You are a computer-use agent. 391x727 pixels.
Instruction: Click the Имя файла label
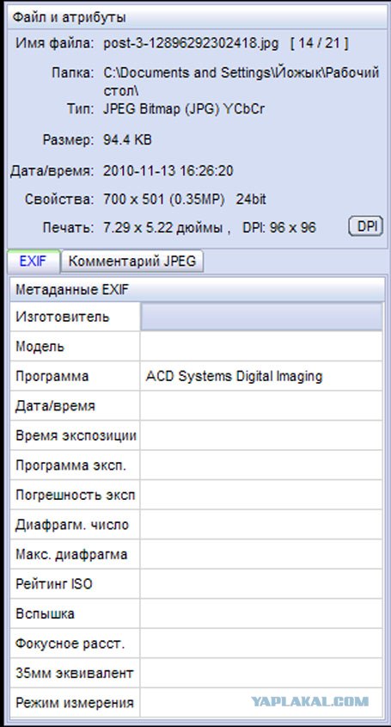[55, 44]
